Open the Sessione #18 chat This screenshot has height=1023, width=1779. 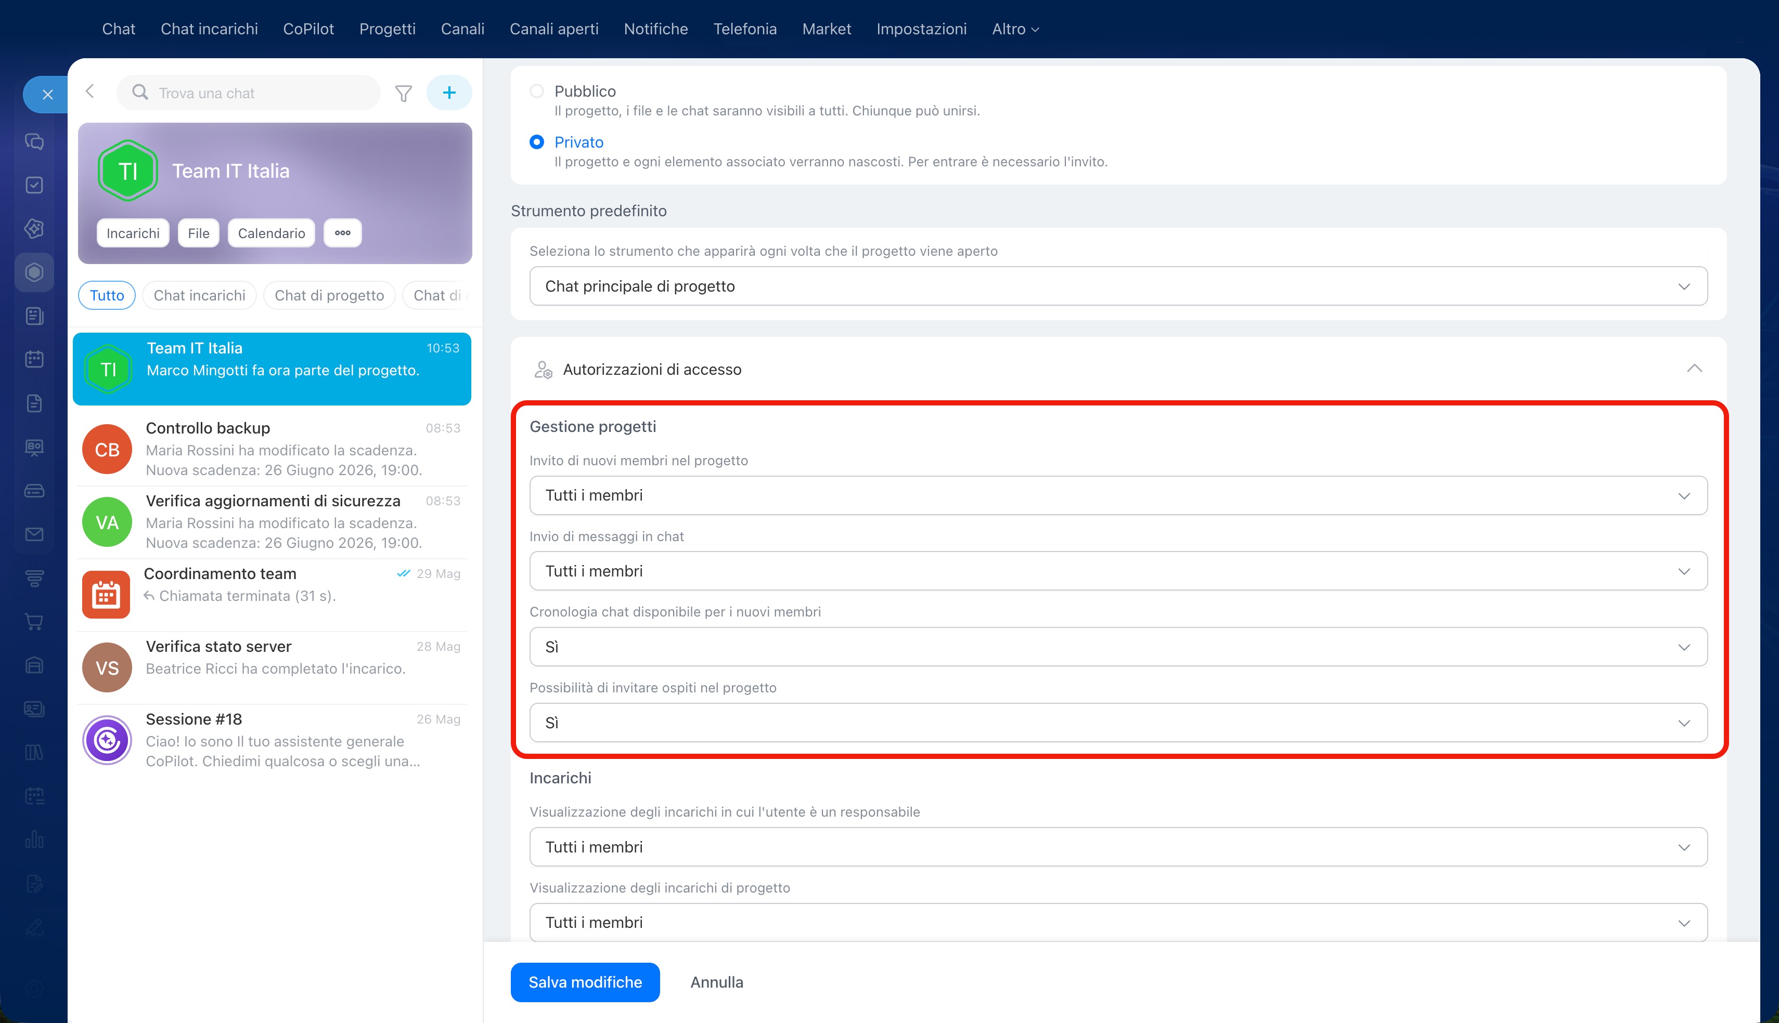coord(272,740)
